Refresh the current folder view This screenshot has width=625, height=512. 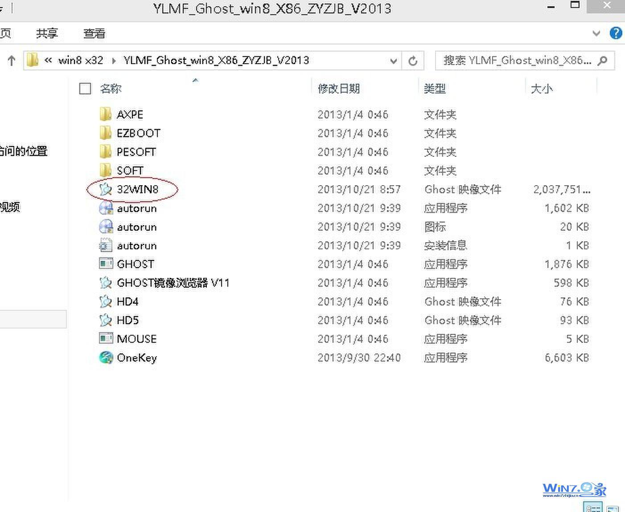413,61
